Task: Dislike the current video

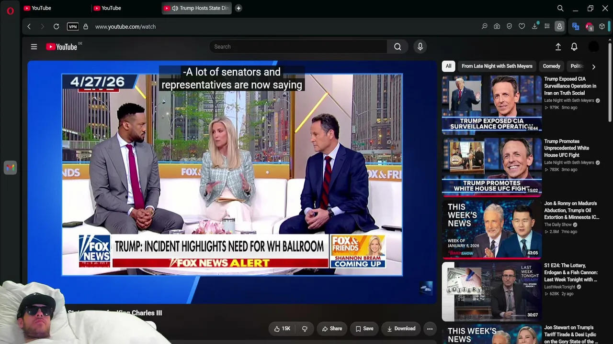Action: click(x=305, y=329)
